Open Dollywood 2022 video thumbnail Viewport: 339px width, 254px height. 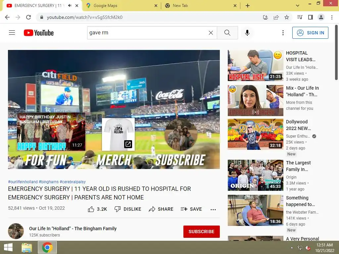(255, 134)
